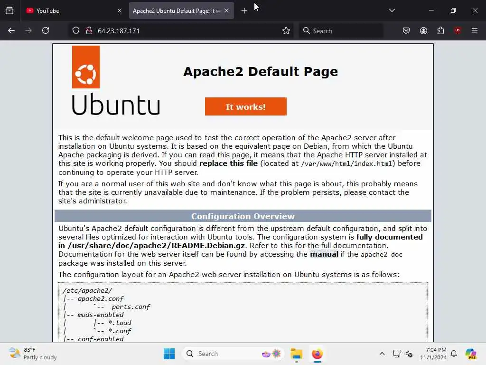Click the Apache2 Default Page heading

click(261, 72)
